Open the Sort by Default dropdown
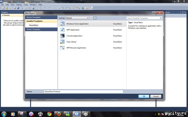Viewport: 188px width, 117px height. pyautogui.click(x=77, y=18)
